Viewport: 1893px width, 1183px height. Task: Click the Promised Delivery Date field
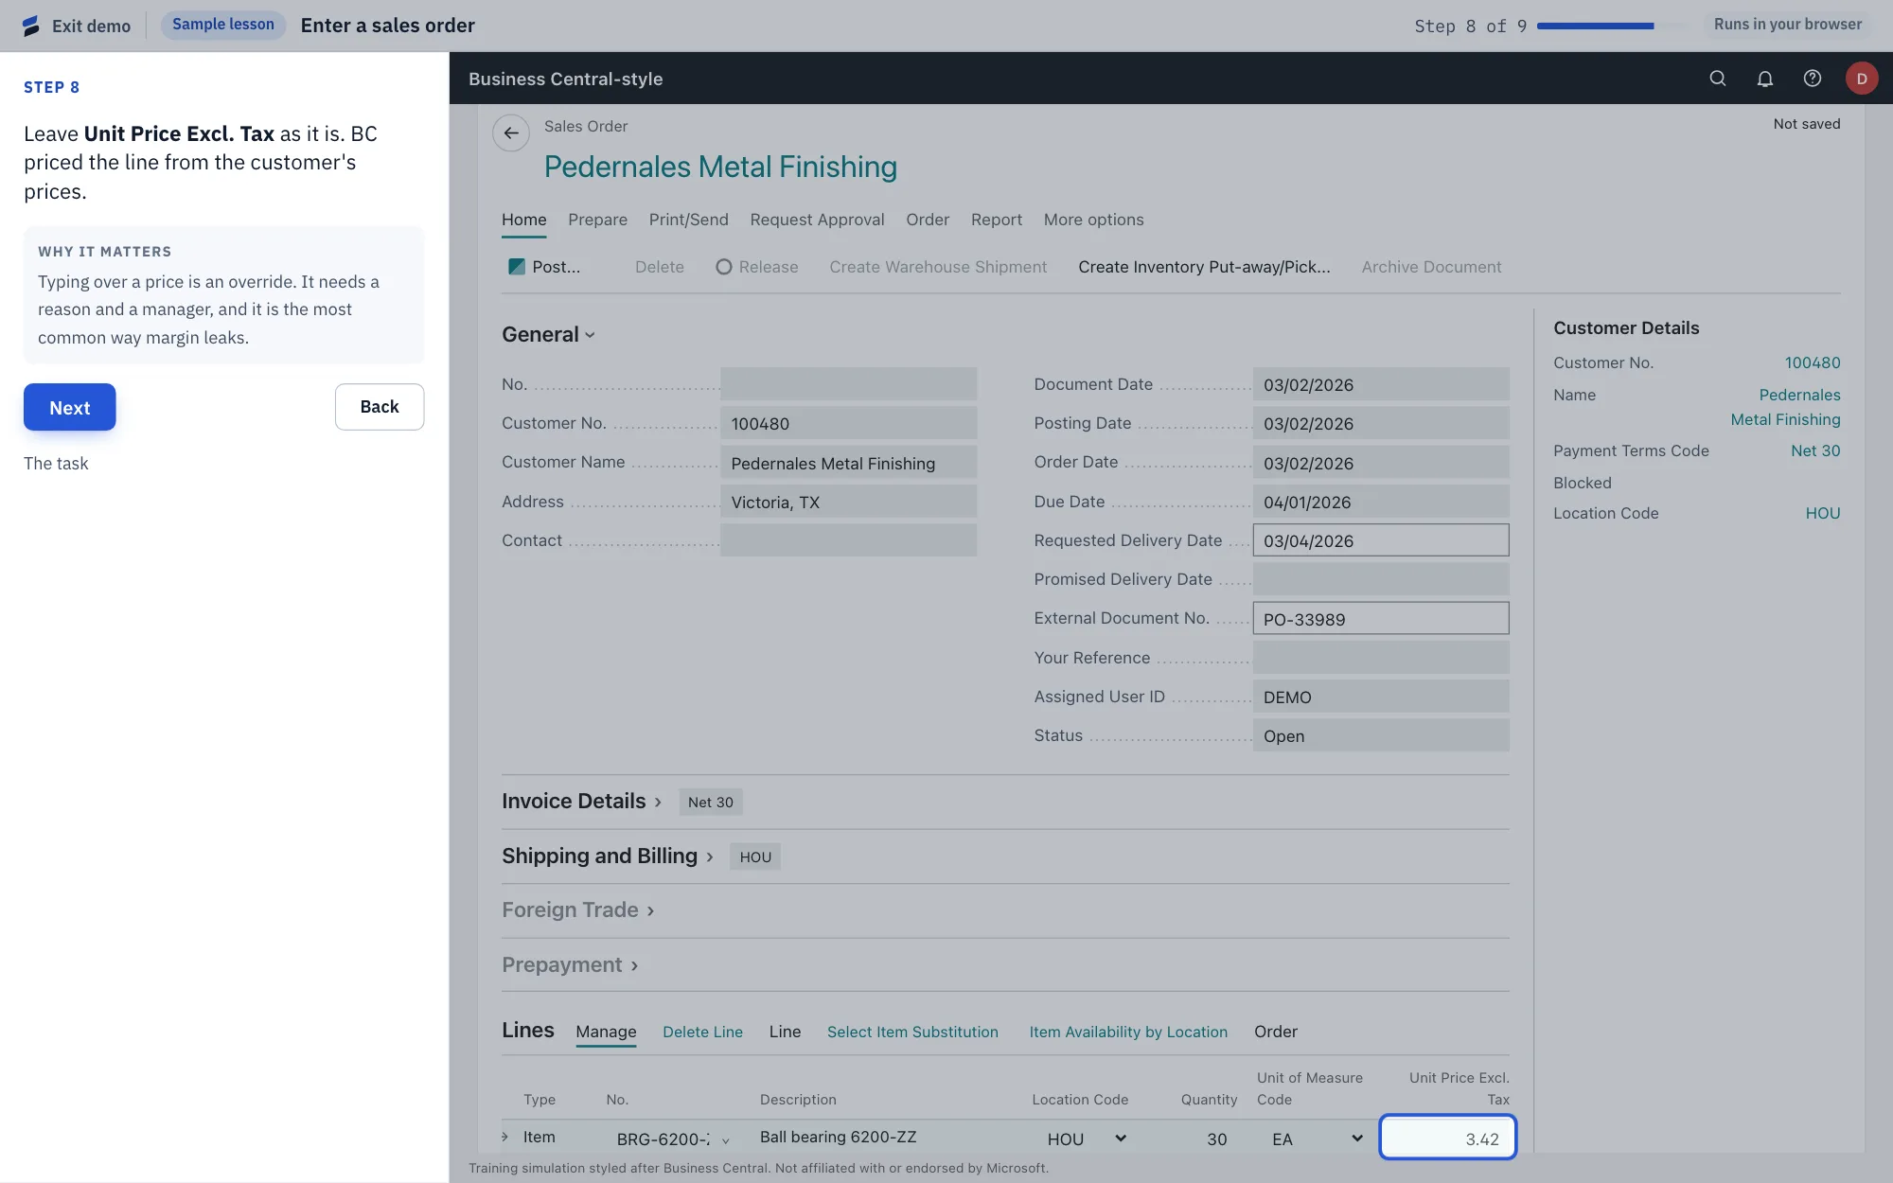point(1381,579)
